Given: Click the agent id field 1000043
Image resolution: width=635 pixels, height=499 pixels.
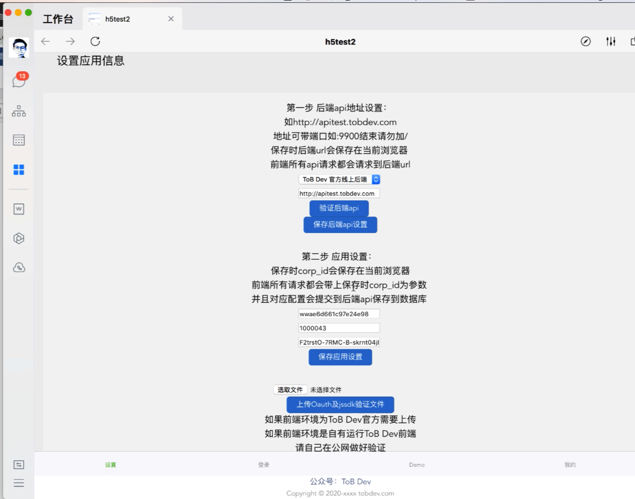Looking at the screenshot, I should 339,328.
